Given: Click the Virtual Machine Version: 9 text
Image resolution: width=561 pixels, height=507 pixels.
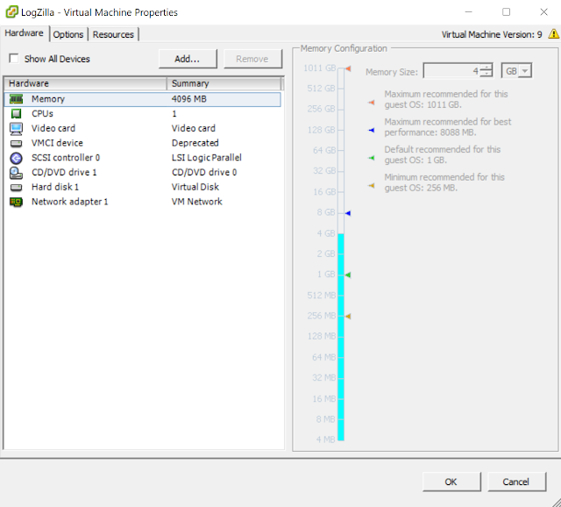Looking at the screenshot, I should click(492, 34).
